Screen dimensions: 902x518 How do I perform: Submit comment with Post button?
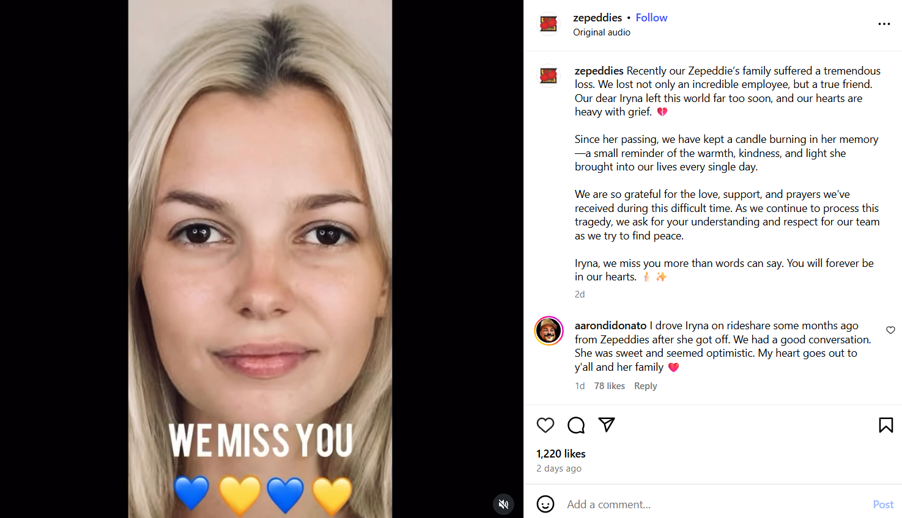coord(883,505)
